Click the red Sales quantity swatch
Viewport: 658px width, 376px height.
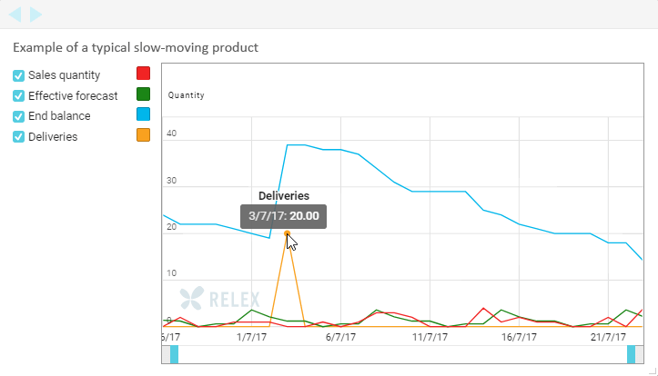[143, 74]
